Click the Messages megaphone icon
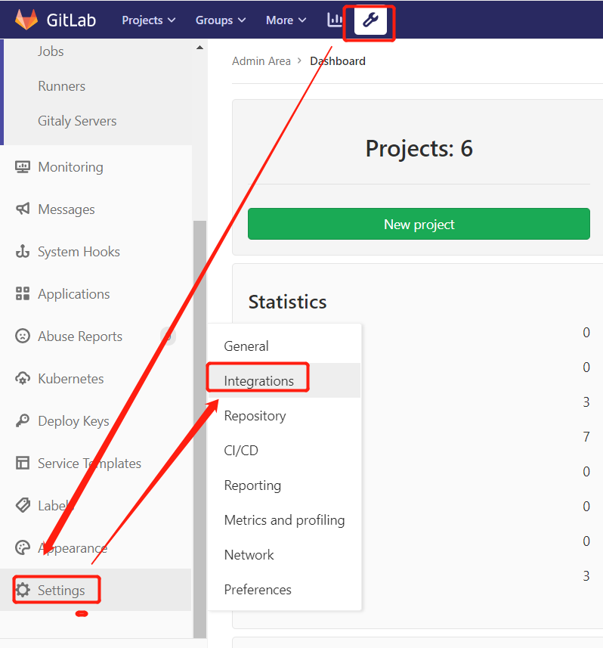Screen dimensions: 603x648 [x=23, y=209]
